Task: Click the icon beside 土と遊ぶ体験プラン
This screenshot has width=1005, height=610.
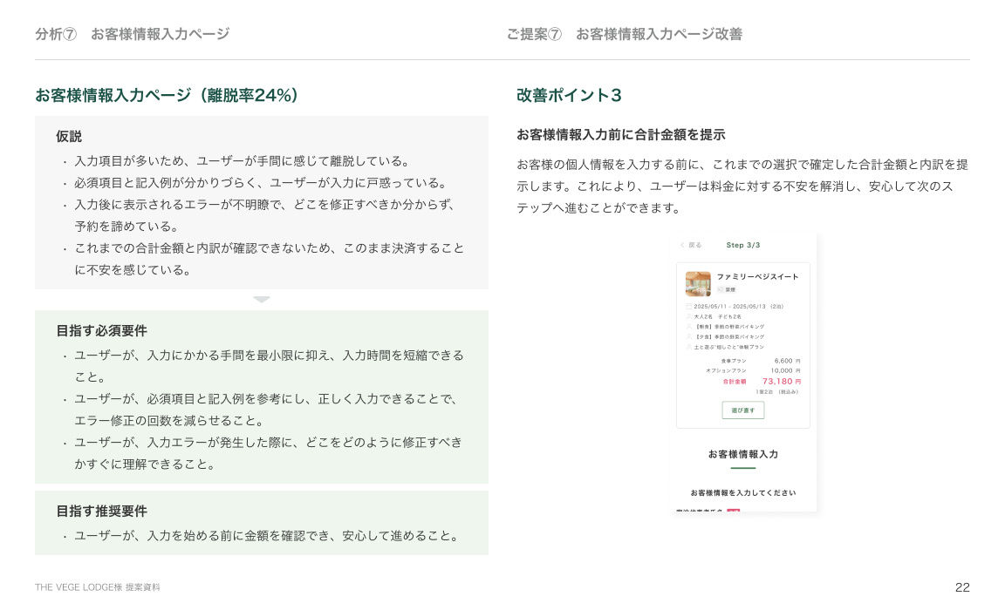Action: point(688,347)
